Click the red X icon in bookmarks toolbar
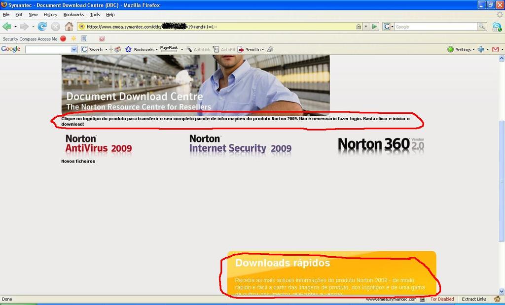The width and height of the screenshot is (505, 305). coord(102,38)
